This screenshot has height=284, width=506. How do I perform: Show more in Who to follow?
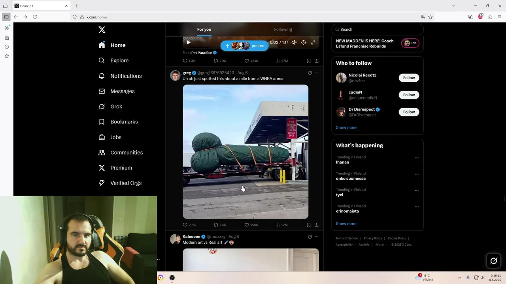coord(346,128)
